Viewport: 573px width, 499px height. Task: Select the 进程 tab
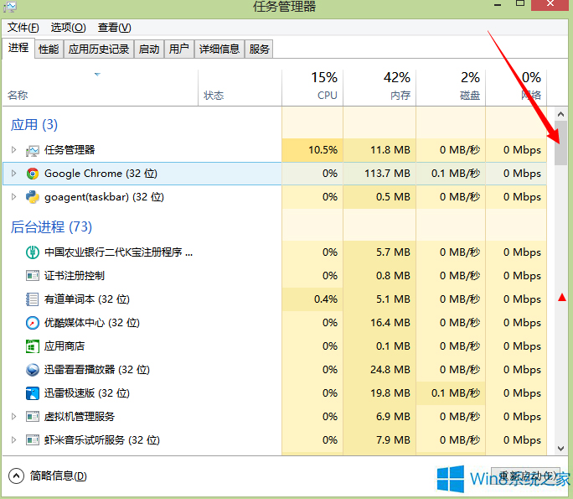pyautogui.click(x=18, y=48)
